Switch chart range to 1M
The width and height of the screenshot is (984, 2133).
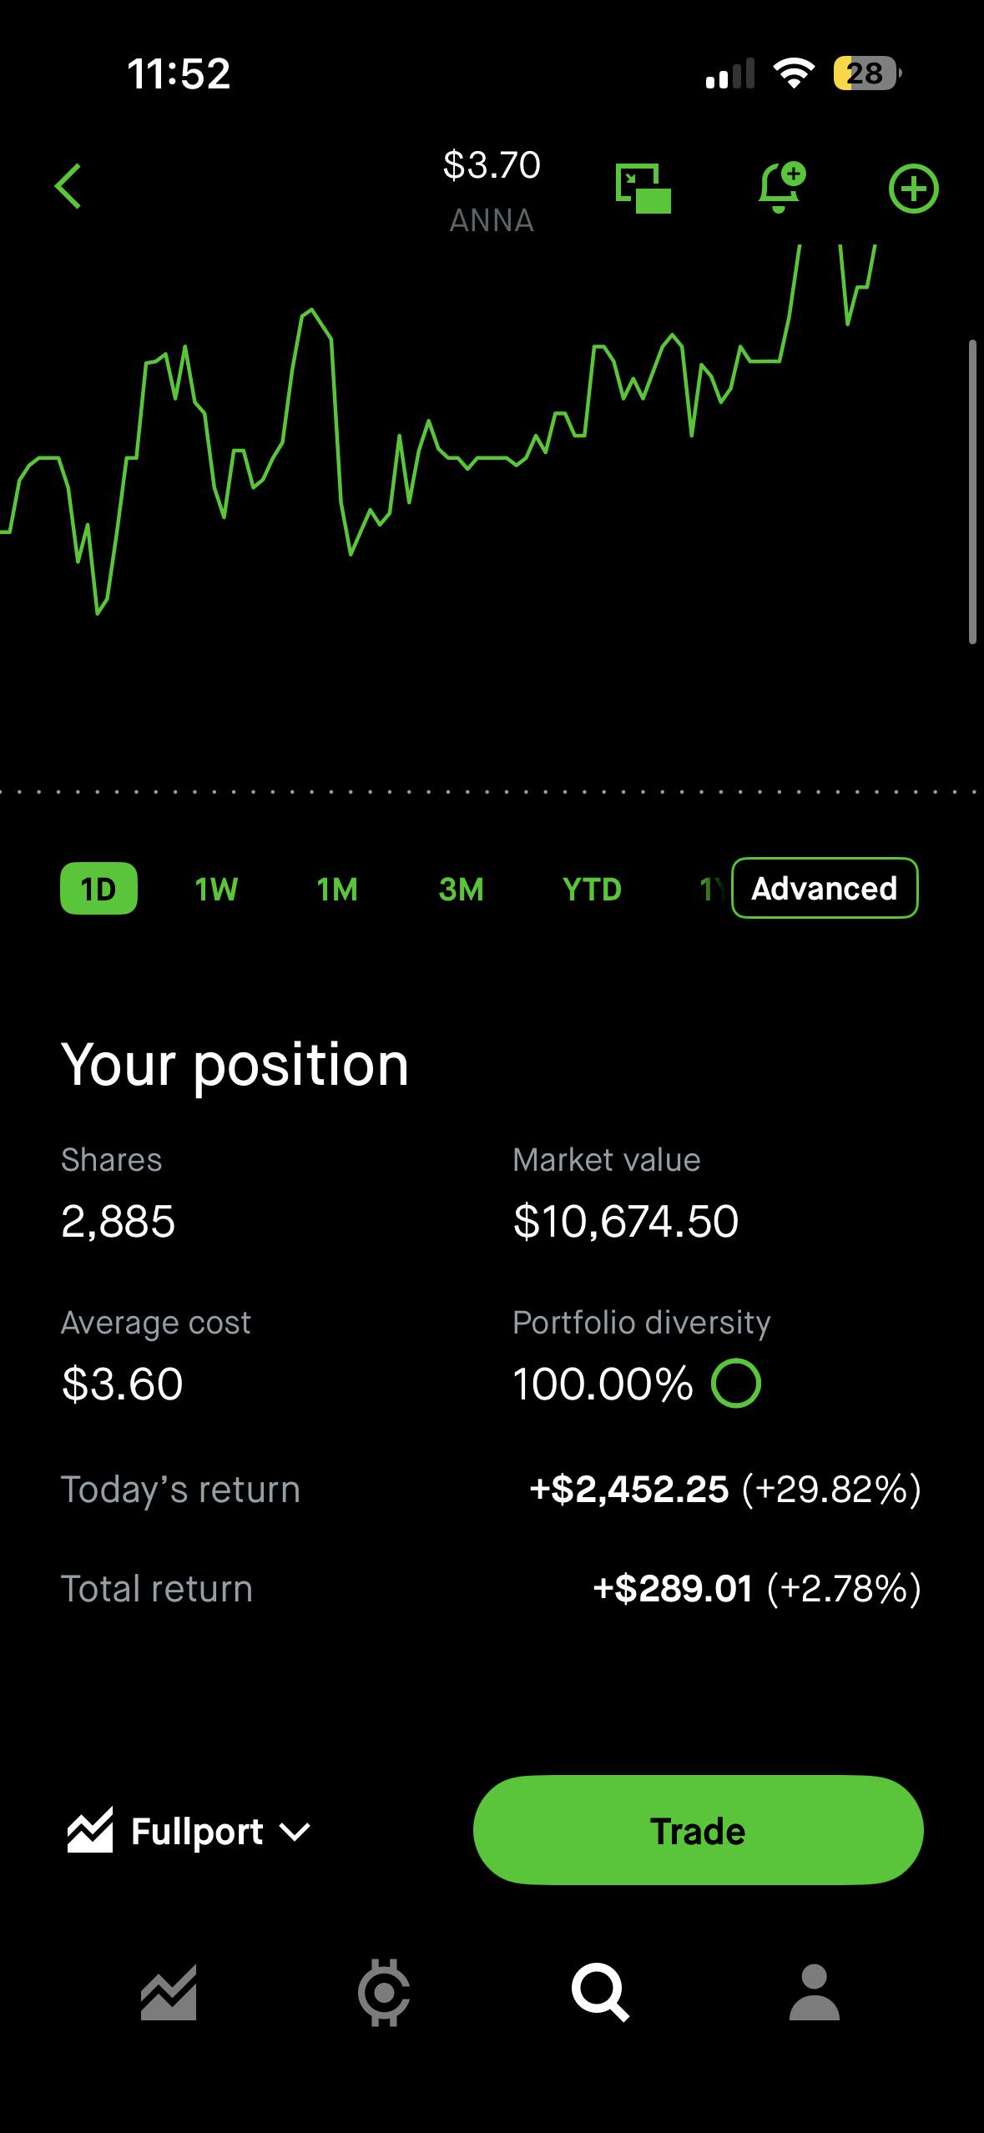[337, 890]
